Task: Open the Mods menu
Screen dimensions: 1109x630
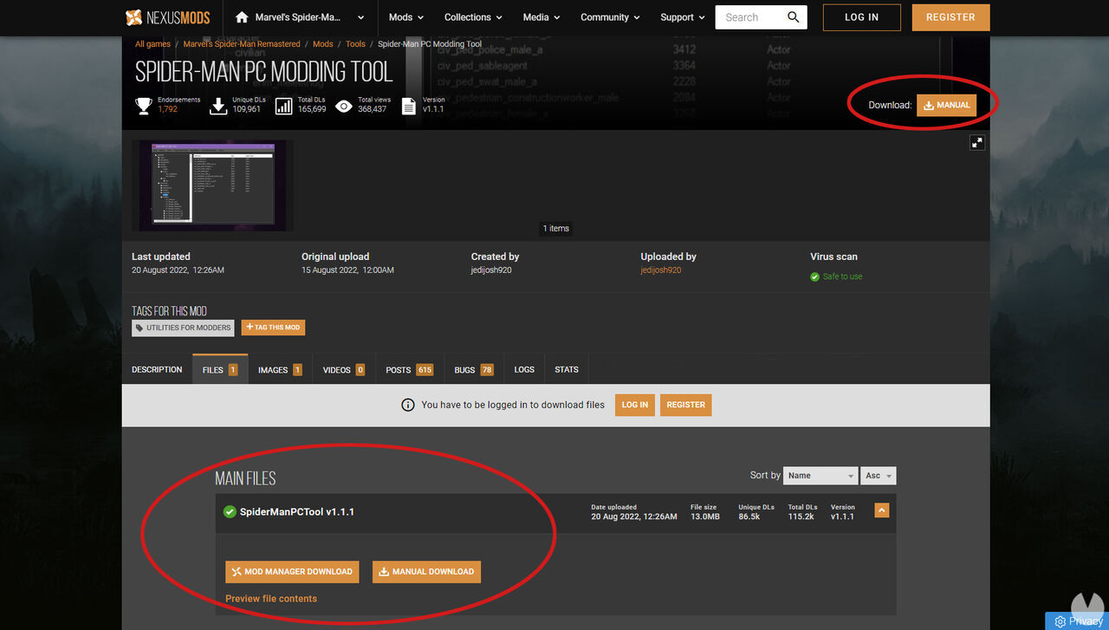Action: tap(405, 17)
